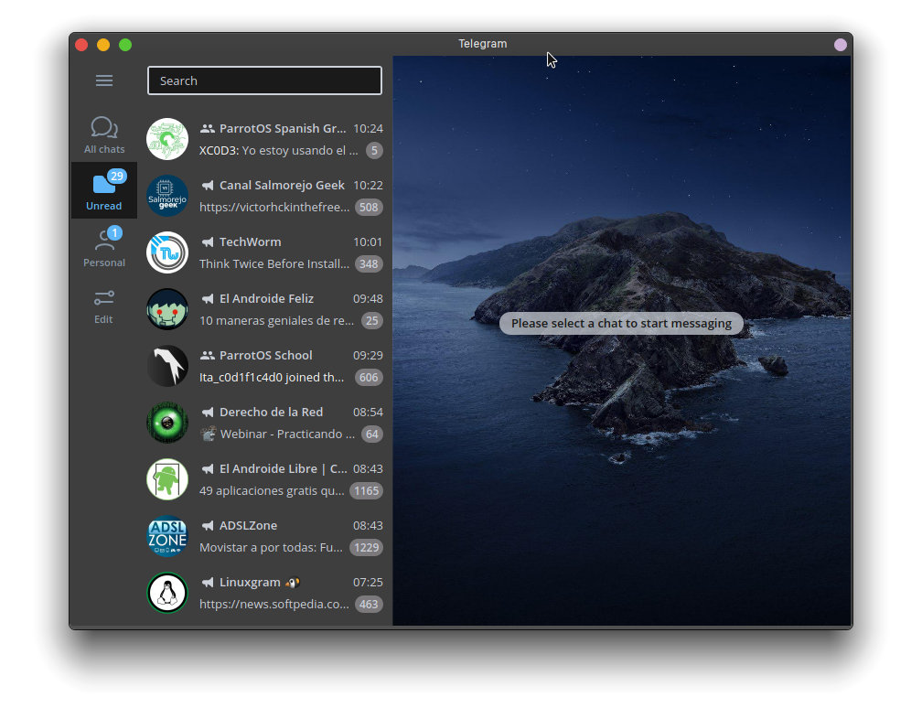Click megaphone icon beside El Androide Libre

(208, 468)
